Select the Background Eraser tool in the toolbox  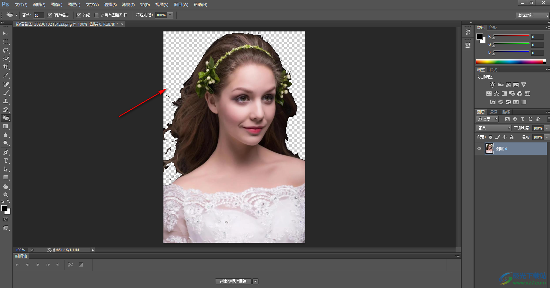point(6,118)
